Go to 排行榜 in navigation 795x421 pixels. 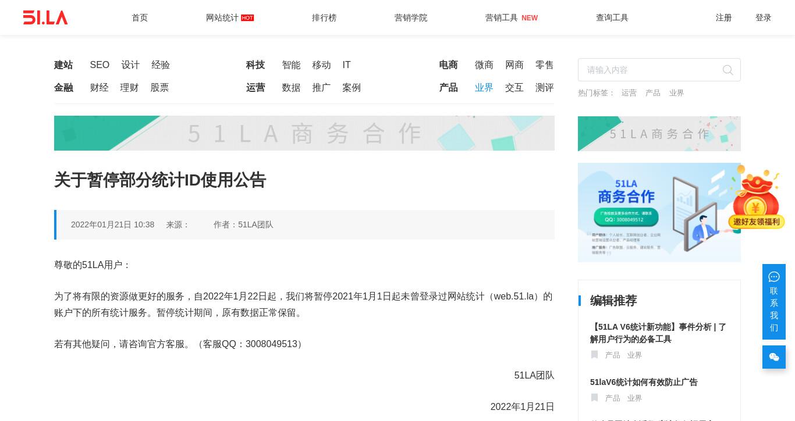tap(324, 17)
